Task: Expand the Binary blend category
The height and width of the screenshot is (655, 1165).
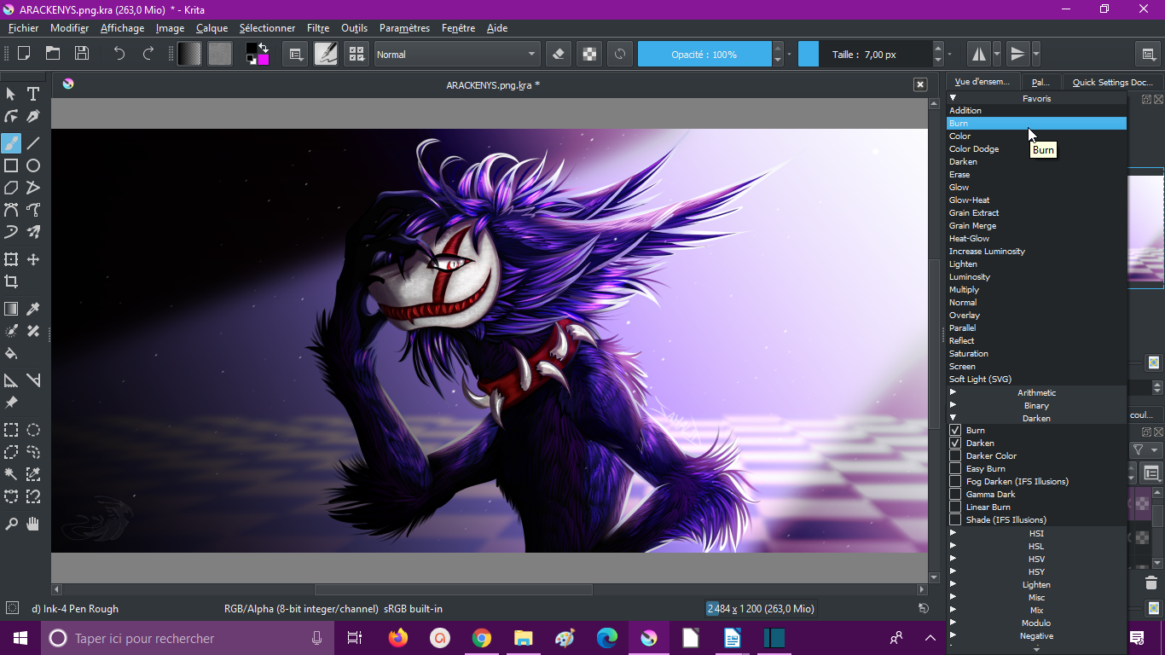Action: 953,405
